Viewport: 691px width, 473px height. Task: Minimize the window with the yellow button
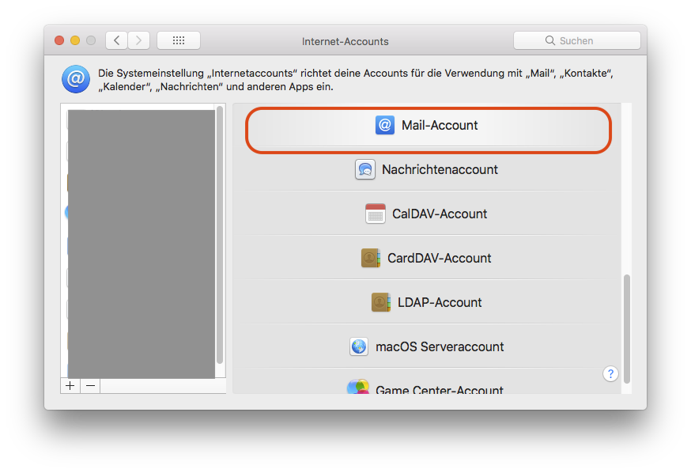[75, 40]
